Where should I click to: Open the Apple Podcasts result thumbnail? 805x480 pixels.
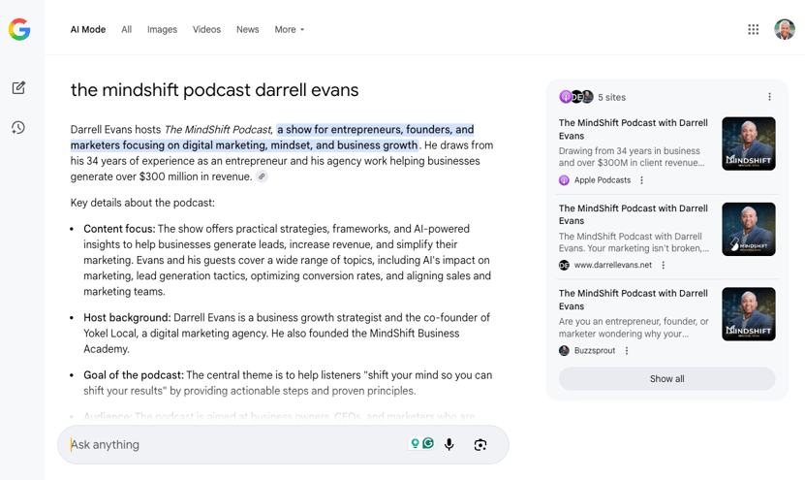pos(749,144)
